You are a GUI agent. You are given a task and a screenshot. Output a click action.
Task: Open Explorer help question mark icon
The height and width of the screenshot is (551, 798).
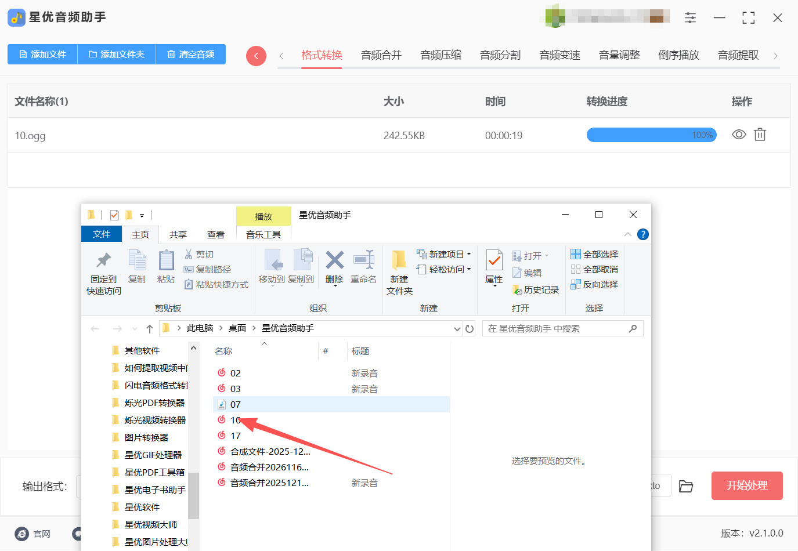pos(642,234)
